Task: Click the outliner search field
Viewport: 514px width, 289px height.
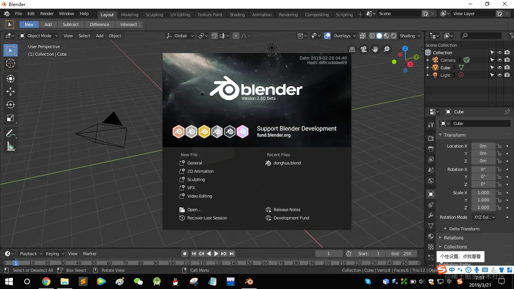Action: click(x=481, y=36)
